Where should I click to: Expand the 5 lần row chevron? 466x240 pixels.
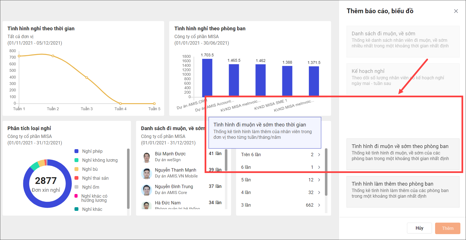(x=319, y=180)
